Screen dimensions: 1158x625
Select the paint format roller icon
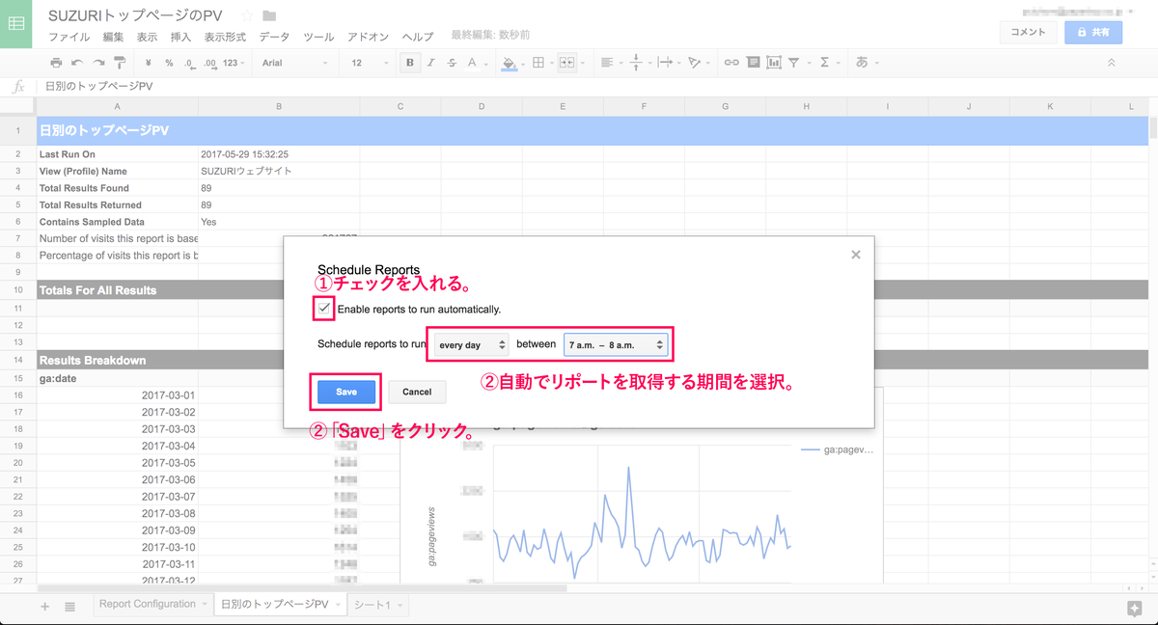pos(120,63)
